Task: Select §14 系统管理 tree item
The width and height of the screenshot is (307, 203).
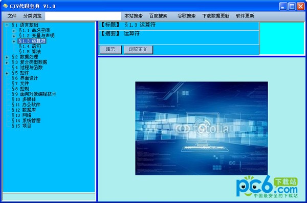Action: (x=26, y=120)
